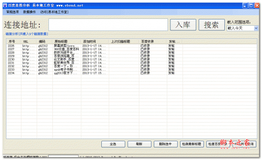Select row with serial 2226
The height and width of the screenshot is (160, 262).
(131, 46)
